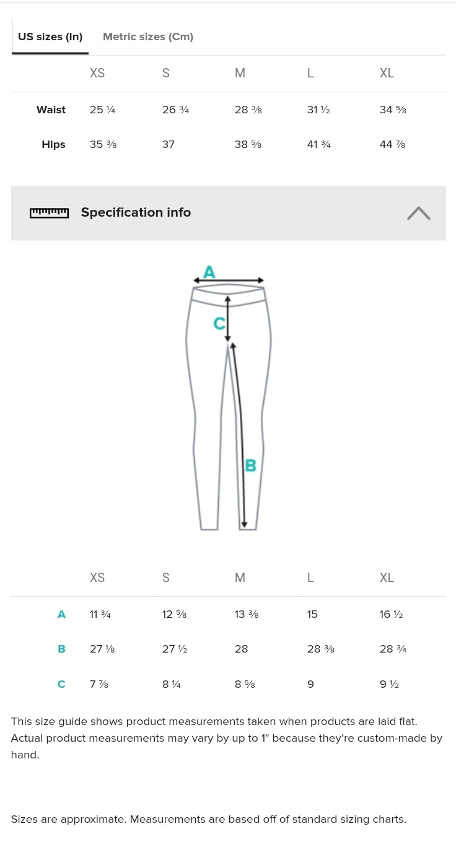Screen dimensions: 456x842
Task: Click the teal A label on leggings diagram
Action: 209,272
